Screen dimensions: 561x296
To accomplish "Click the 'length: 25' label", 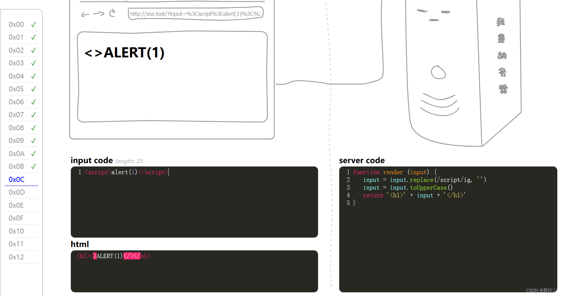I will pyautogui.click(x=130, y=161).
